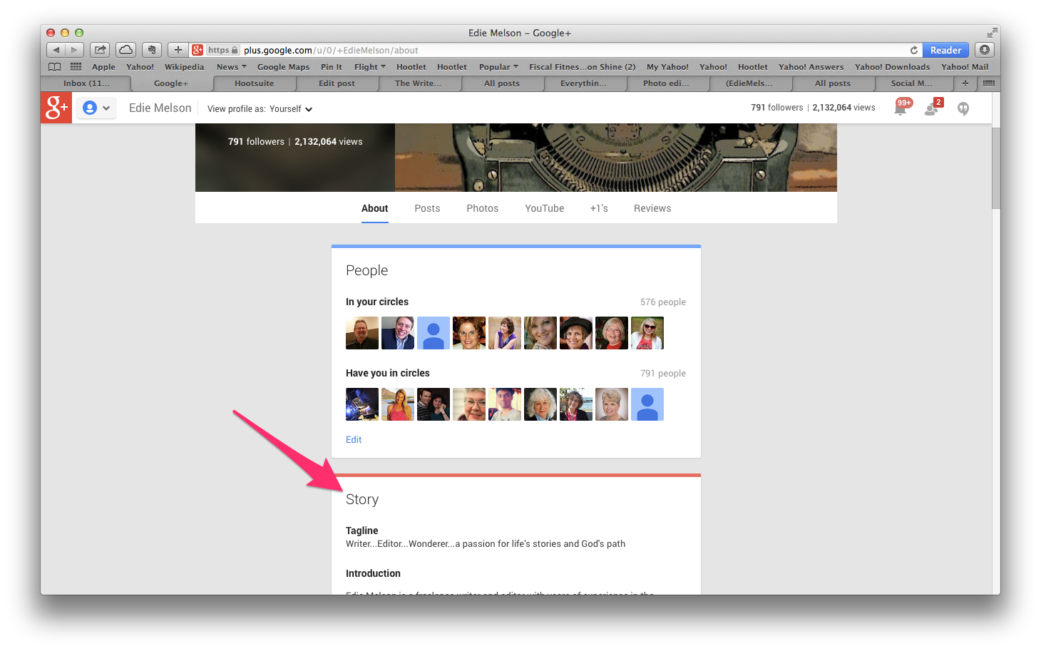Open the Wikipedia bookmark
This screenshot has height=651, width=1041.
pyautogui.click(x=184, y=67)
